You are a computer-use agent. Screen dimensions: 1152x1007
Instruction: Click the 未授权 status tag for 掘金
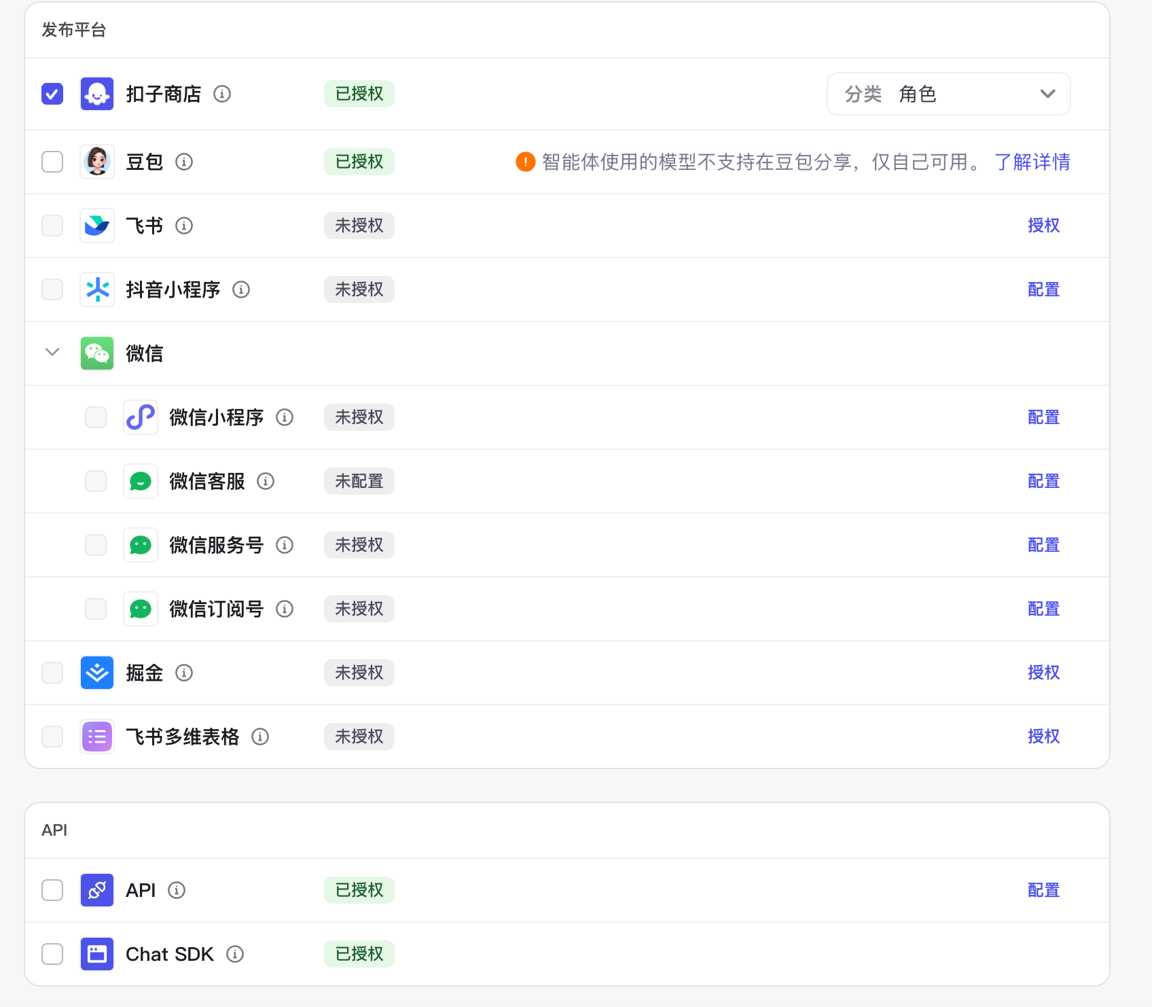(359, 673)
